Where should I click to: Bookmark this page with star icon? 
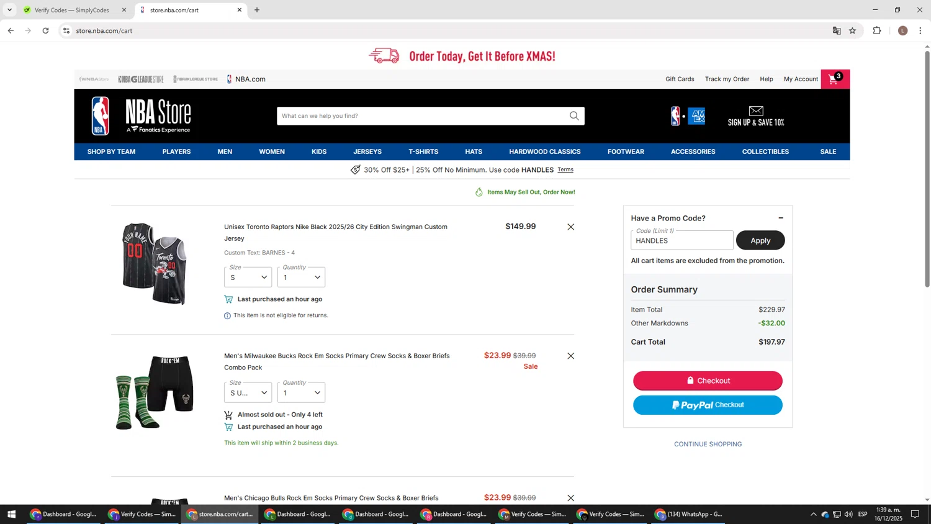pyautogui.click(x=852, y=30)
